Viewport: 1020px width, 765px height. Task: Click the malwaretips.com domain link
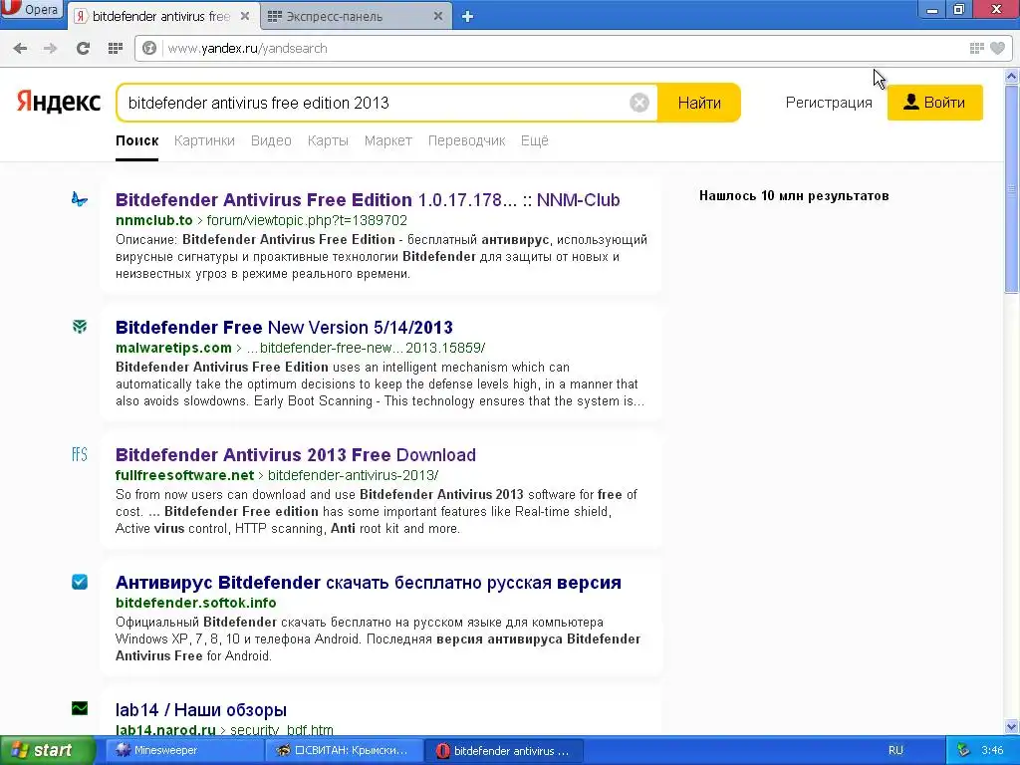tap(173, 348)
